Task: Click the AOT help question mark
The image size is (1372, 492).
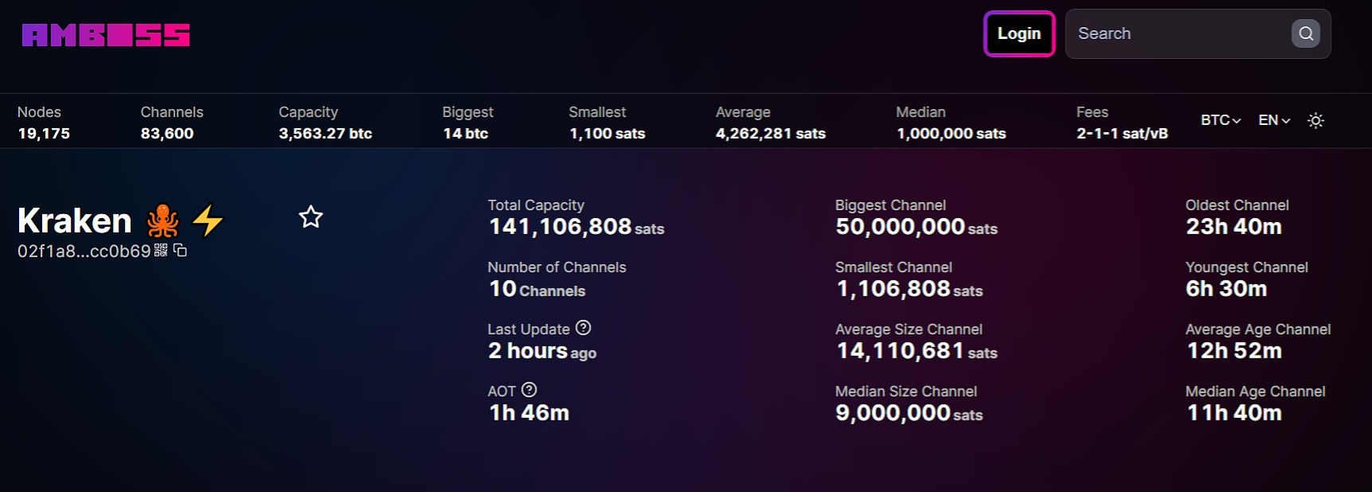Action: (x=529, y=390)
